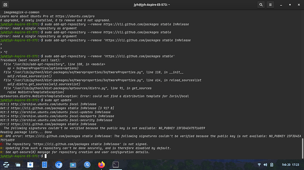Click 'Hit:1 http://archive.ubuntu.com/ubuntu focal InRelease'
The image size is (304, 170).
coord(48,104)
